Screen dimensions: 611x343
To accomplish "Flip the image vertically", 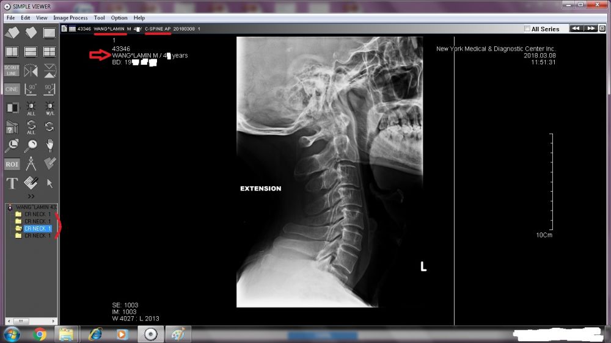I will tap(49, 70).
